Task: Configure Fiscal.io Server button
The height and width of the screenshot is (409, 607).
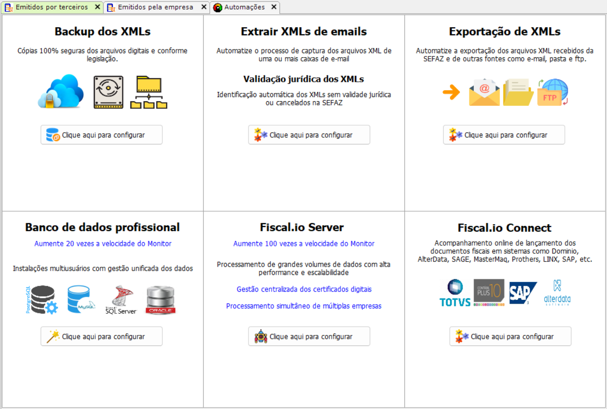Action: [309, 336]
